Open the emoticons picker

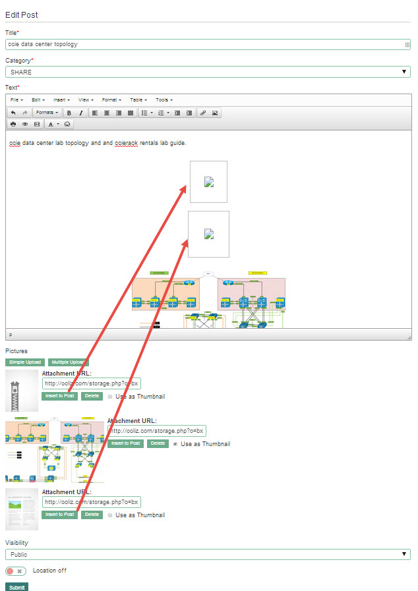(67, 124)
